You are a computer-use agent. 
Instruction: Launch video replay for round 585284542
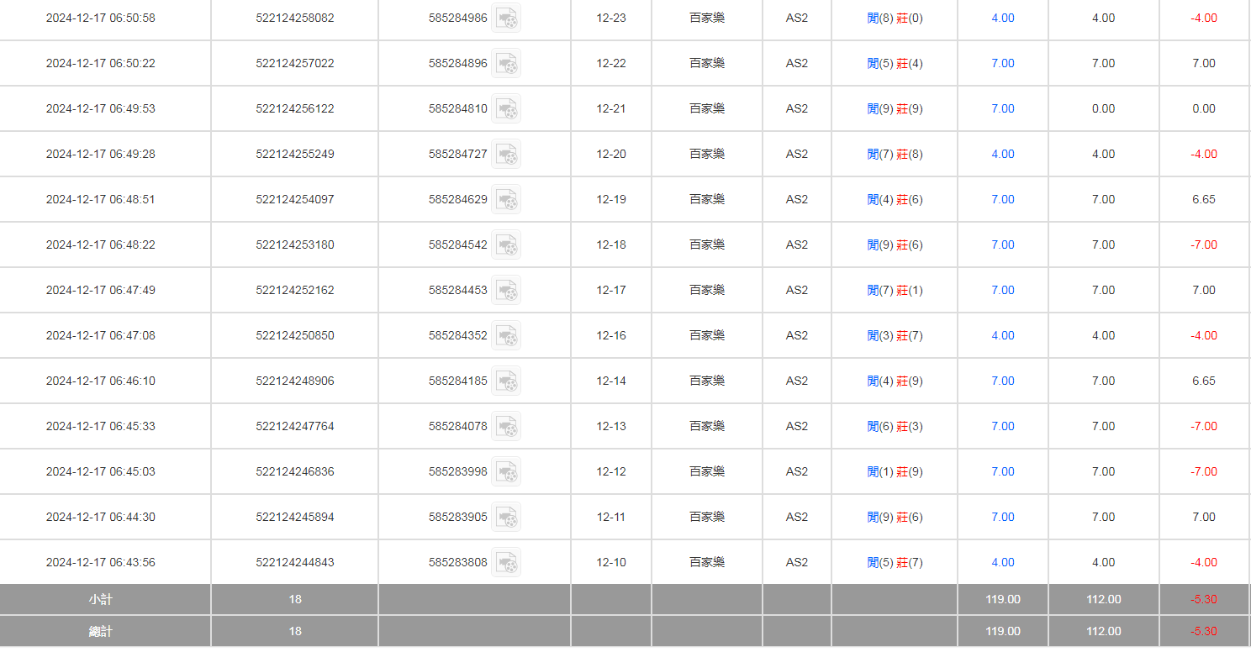click(x=506, y=244)
